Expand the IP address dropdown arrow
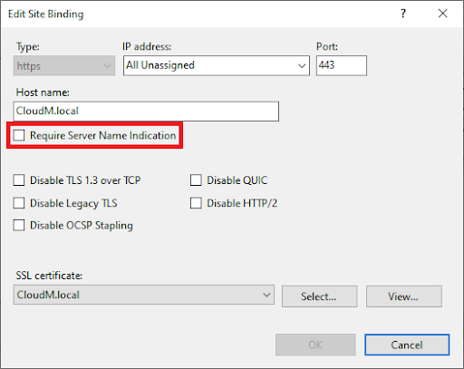This screenshot has width=464, height=369. (302, 65)
